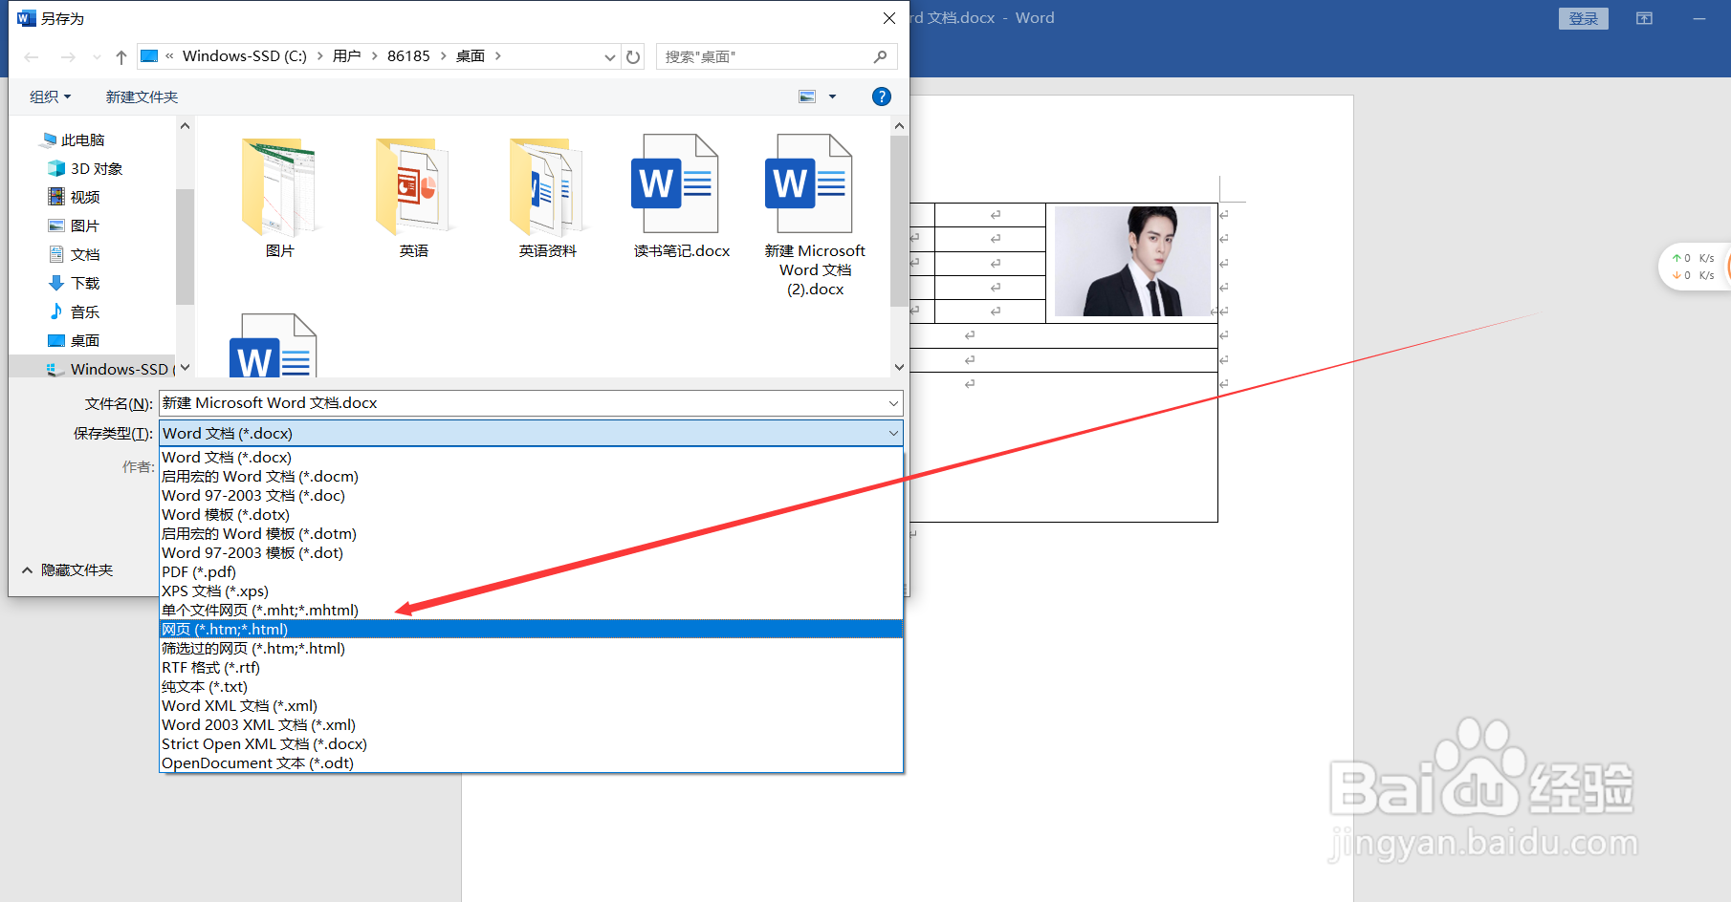Image resolution: width=1731 pixels, height=902 pixels.
Task: Expand the address bar history dropdown
Action: (x=610, y=56)
